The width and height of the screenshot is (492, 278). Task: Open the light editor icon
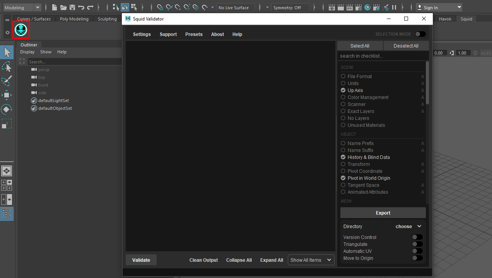(385, 7)
